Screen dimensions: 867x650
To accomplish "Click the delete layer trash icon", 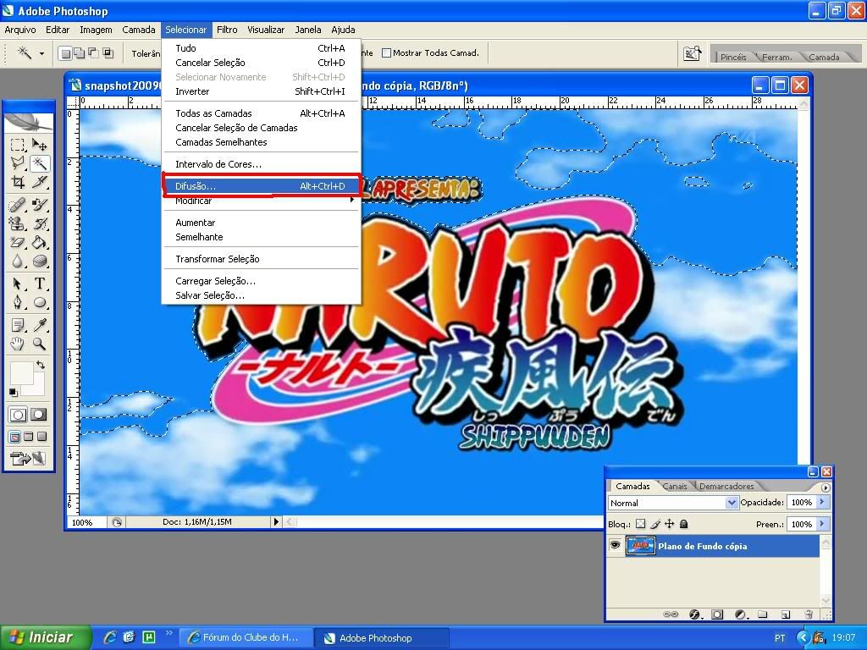I will (808, 614).
